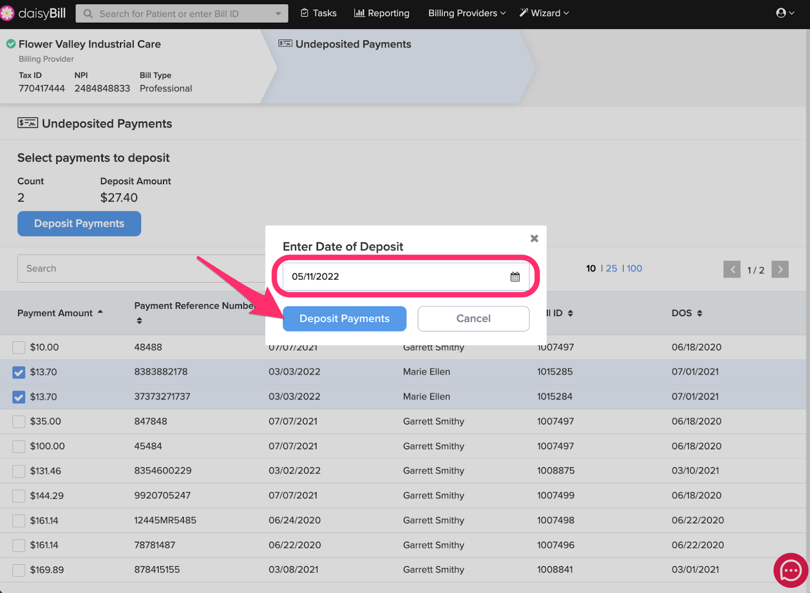The width and height of the screenshot is (810, 593).
Task: Show 10 rows per page
Action: click(x=591, y=268)
